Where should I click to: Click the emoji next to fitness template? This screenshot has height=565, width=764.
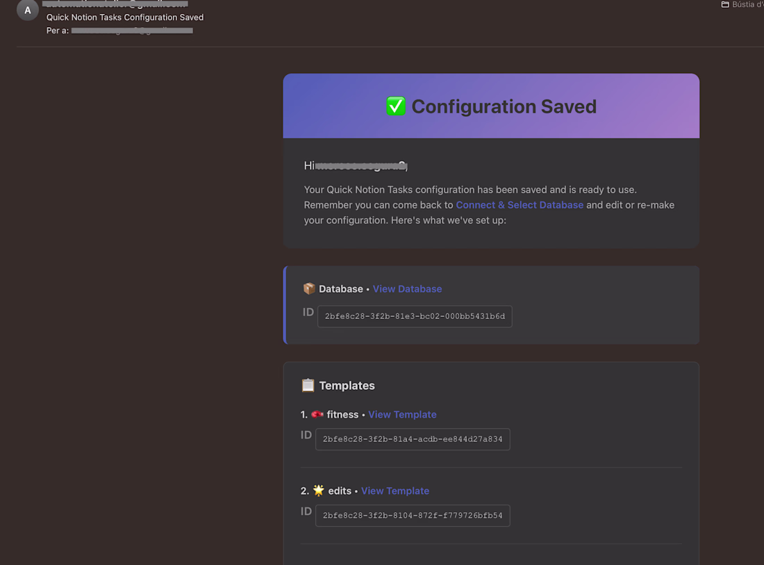(x=317, y=414)
